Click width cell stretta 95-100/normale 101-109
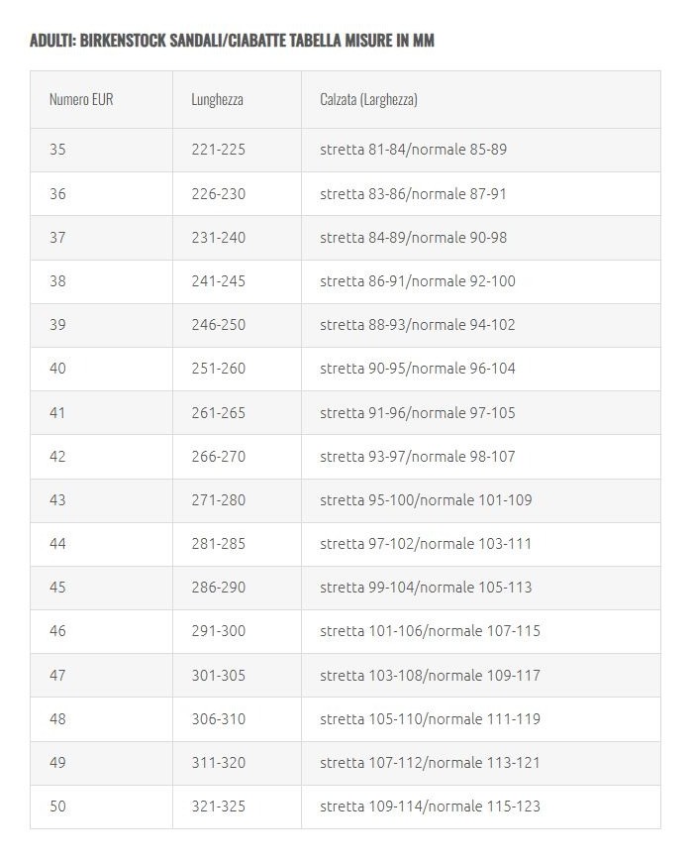The width and height of the screenshot is (693, 861). [x=426, y=499]
